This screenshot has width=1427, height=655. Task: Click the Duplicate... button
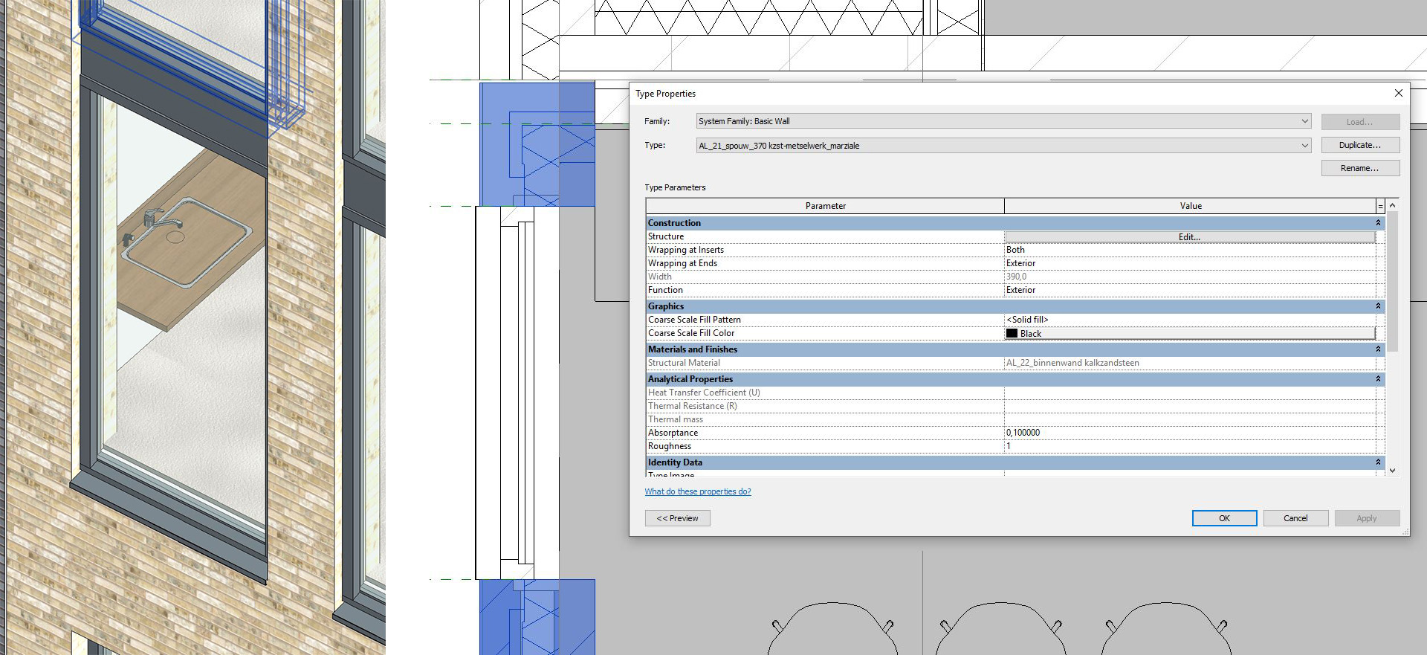(1359, 145)
